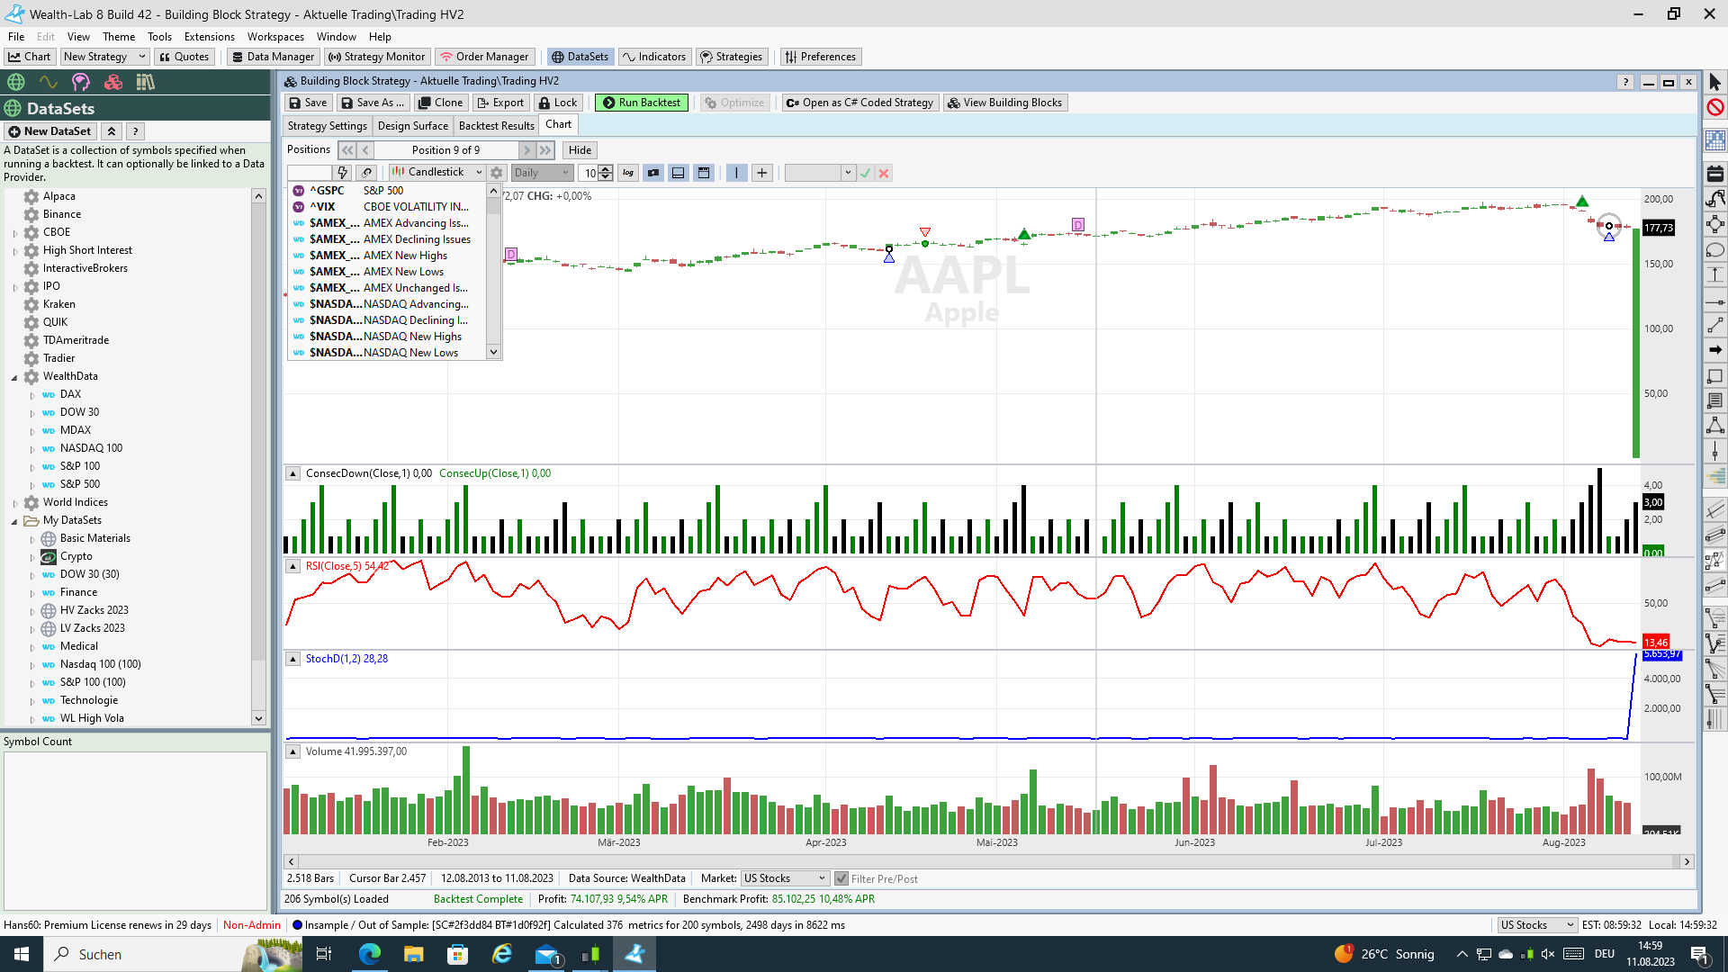Click the red cancel drawing icon
This screenshot has width=1728, height=972.
click(1714, 107)
